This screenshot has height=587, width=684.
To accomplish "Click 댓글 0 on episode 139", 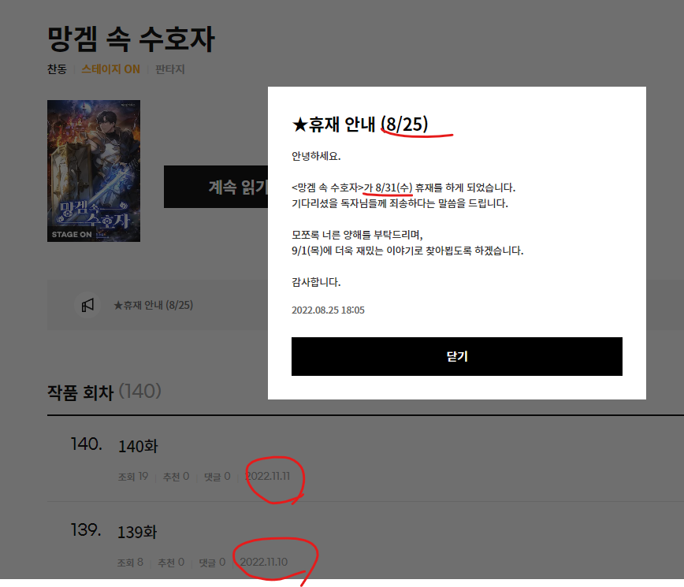I will pyautogui.click(x=213, y=563).
